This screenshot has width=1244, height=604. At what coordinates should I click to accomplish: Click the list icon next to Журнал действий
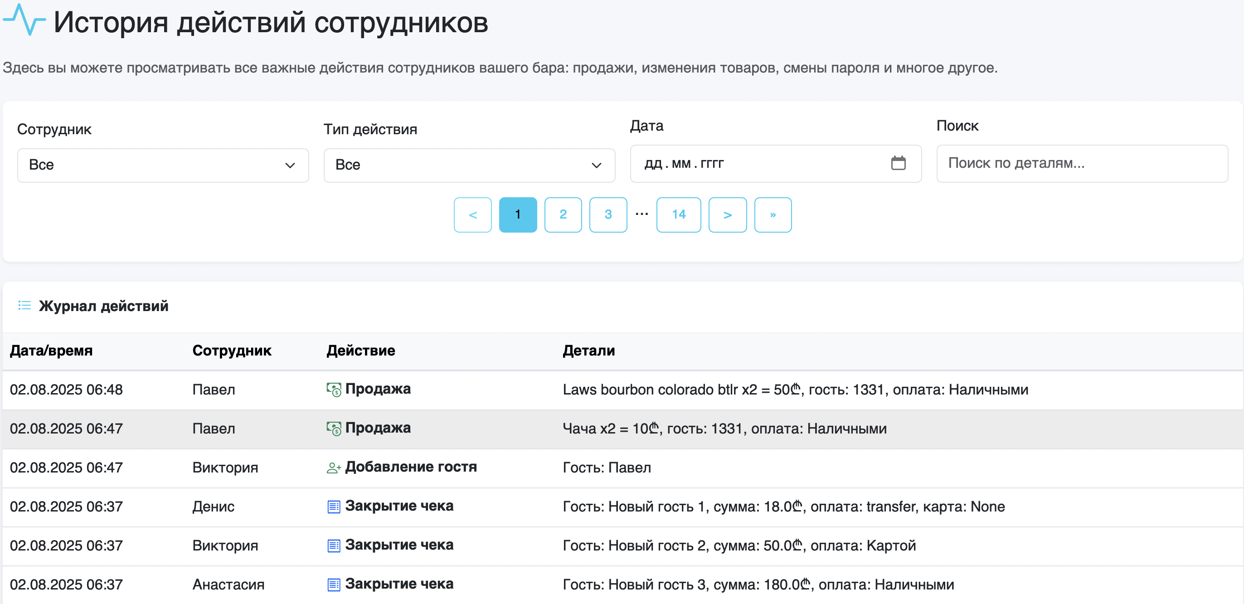(24, 305)
